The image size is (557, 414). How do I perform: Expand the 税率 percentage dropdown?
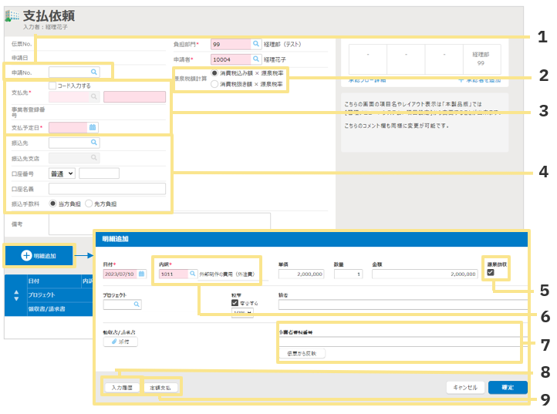point(242,313)
